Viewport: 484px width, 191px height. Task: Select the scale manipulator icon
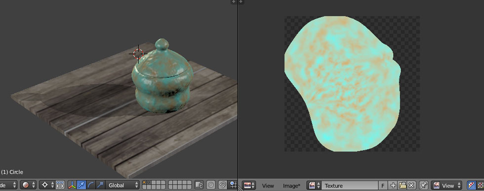100,185
